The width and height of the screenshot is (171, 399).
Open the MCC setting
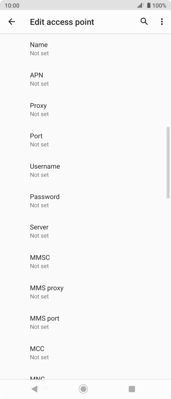(x=85, y=353)
